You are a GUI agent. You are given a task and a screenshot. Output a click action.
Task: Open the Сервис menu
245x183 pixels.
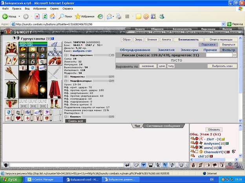tap(54, 9)
